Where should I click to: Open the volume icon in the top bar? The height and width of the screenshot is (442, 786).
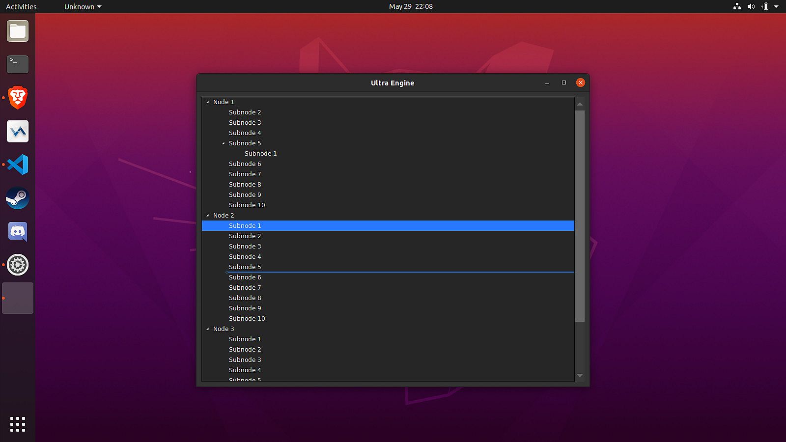click(x=751, y=6)
